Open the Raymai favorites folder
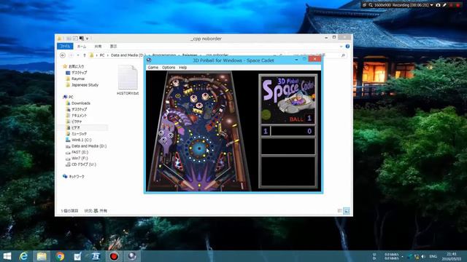Viewport: 467px width, 262px height. click(75, 79)
